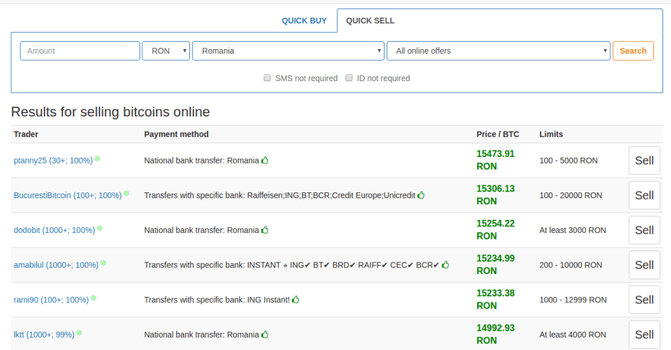Click thumbs-up icon next to ING Instant!
The height and width of the screenshot is (350, 671).
(x=296, y=300)
